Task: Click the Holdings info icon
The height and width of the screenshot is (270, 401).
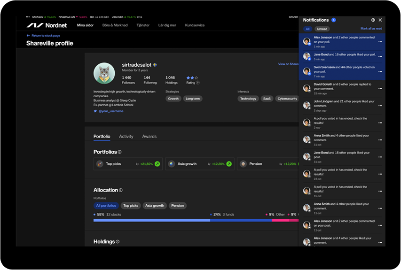Action: [x=118, y=241]
